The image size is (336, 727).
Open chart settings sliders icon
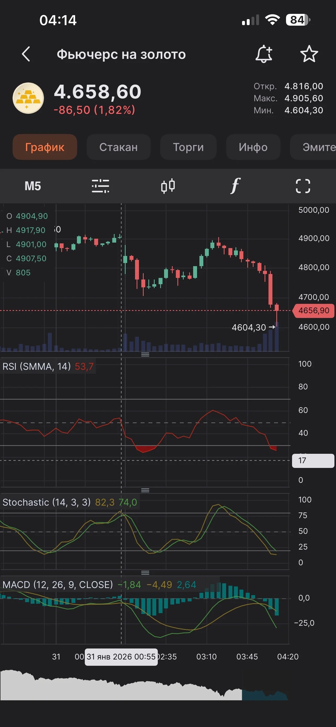click(100, 186)
